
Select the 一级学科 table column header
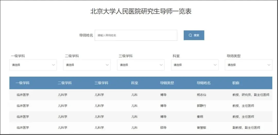tap(22, 83)
